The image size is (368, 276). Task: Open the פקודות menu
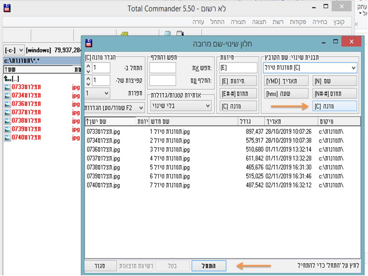(x=298, y=22)
